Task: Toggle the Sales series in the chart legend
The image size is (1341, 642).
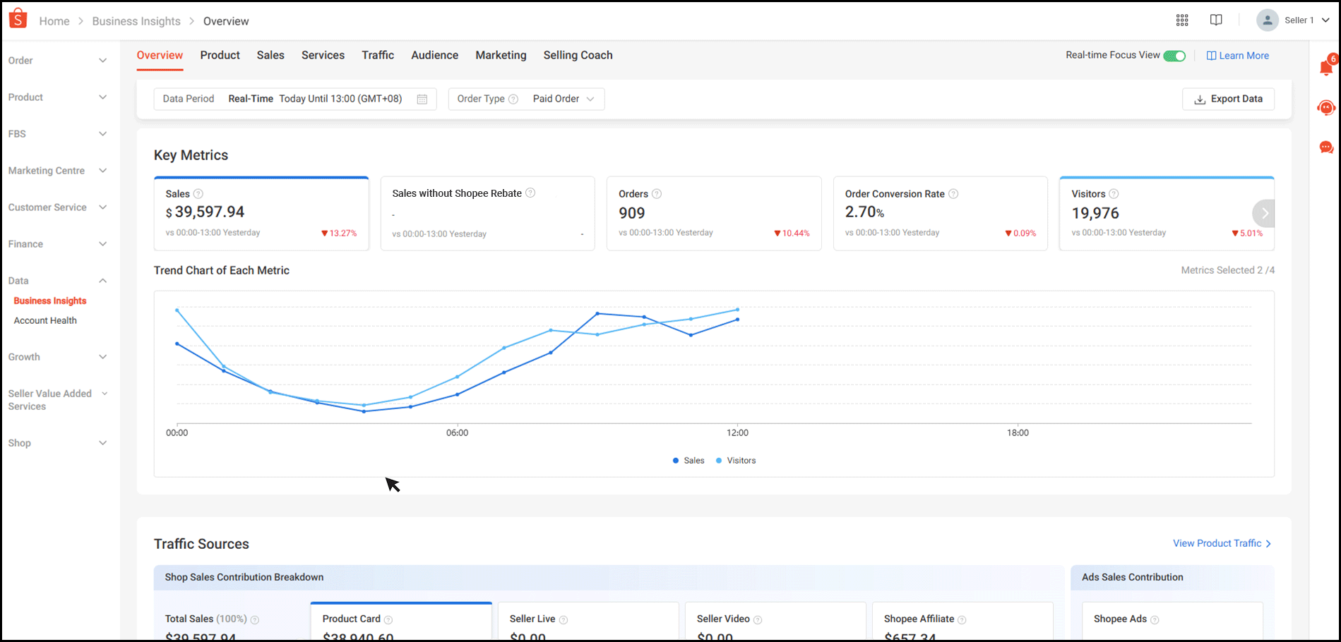Action: click(688, 460)
